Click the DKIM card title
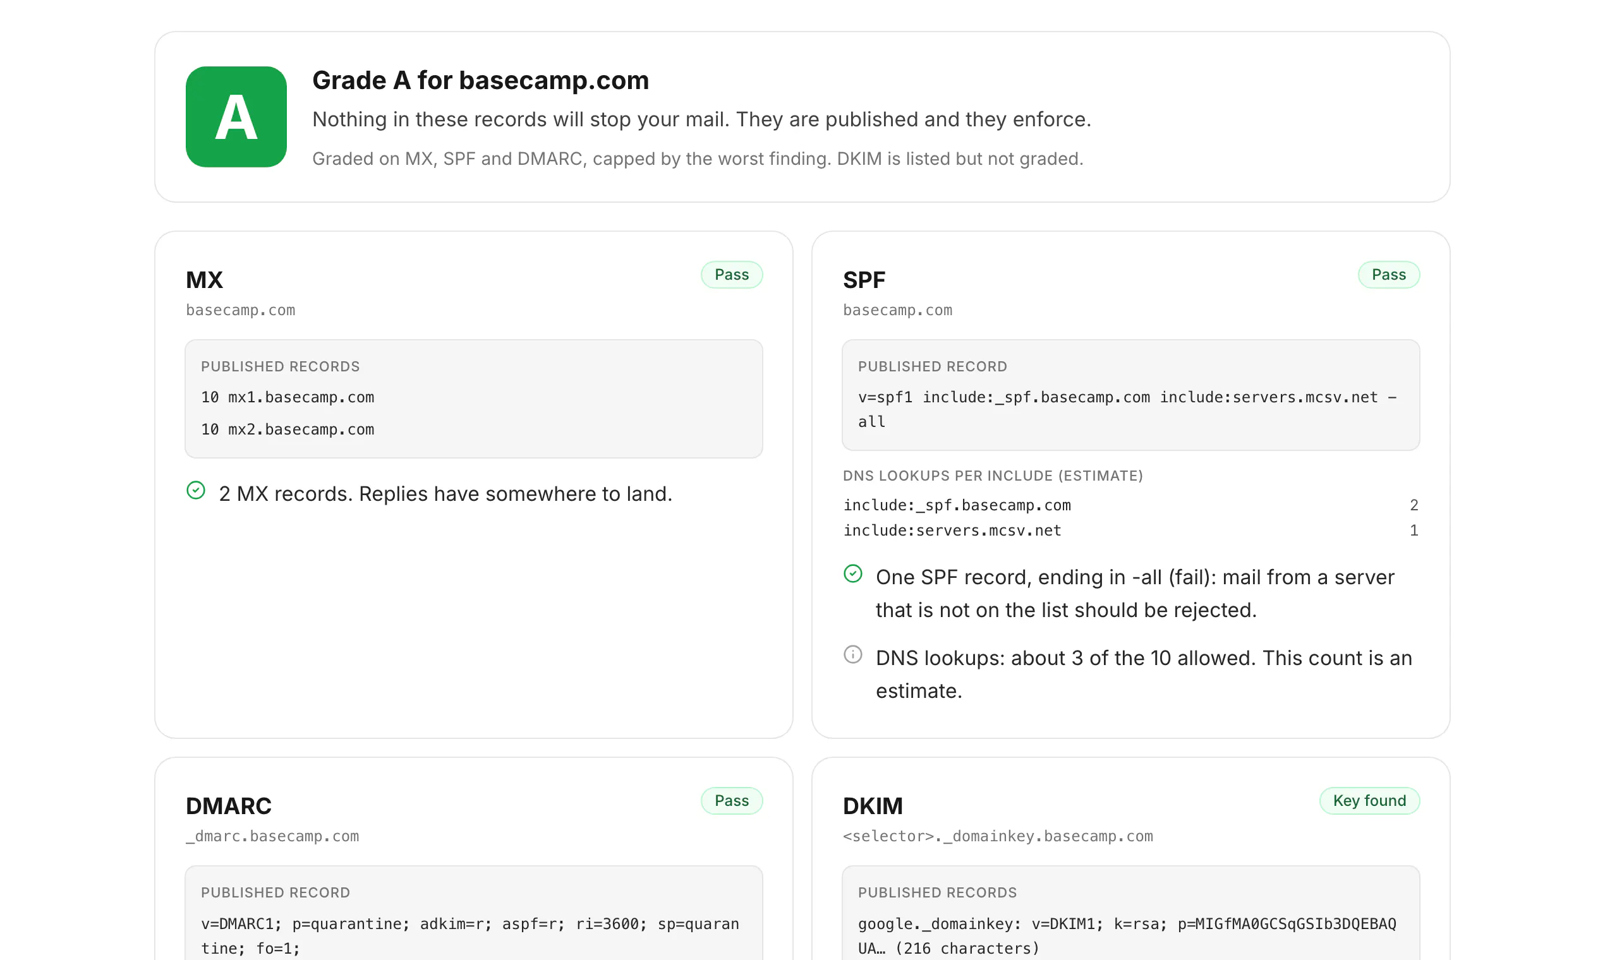Viewport: 1605px width, 960px height. pos(873,806)
